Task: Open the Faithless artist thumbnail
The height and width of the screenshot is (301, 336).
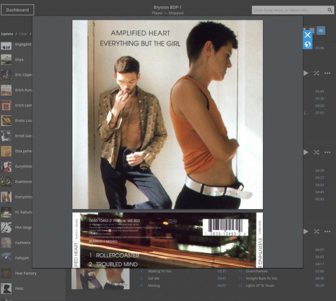Action: coord(6,243)
